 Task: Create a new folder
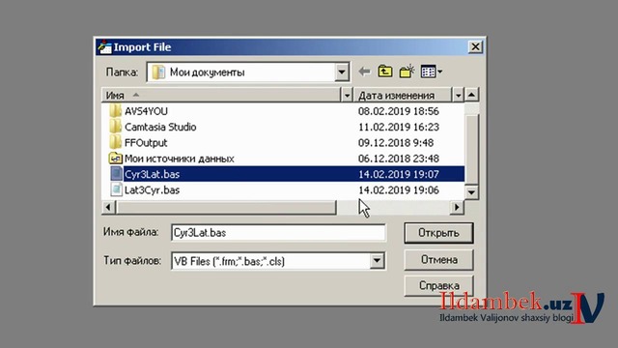coord(407,72)
